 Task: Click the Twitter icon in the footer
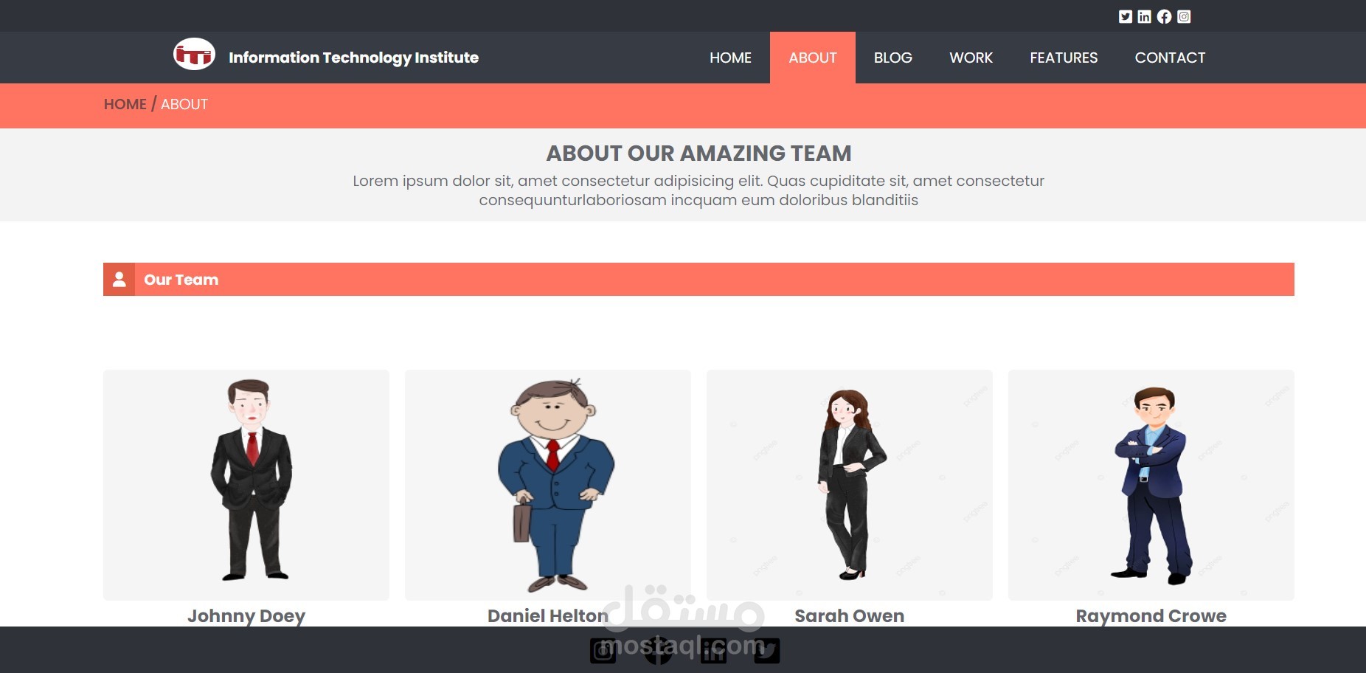tap(769, 652)
